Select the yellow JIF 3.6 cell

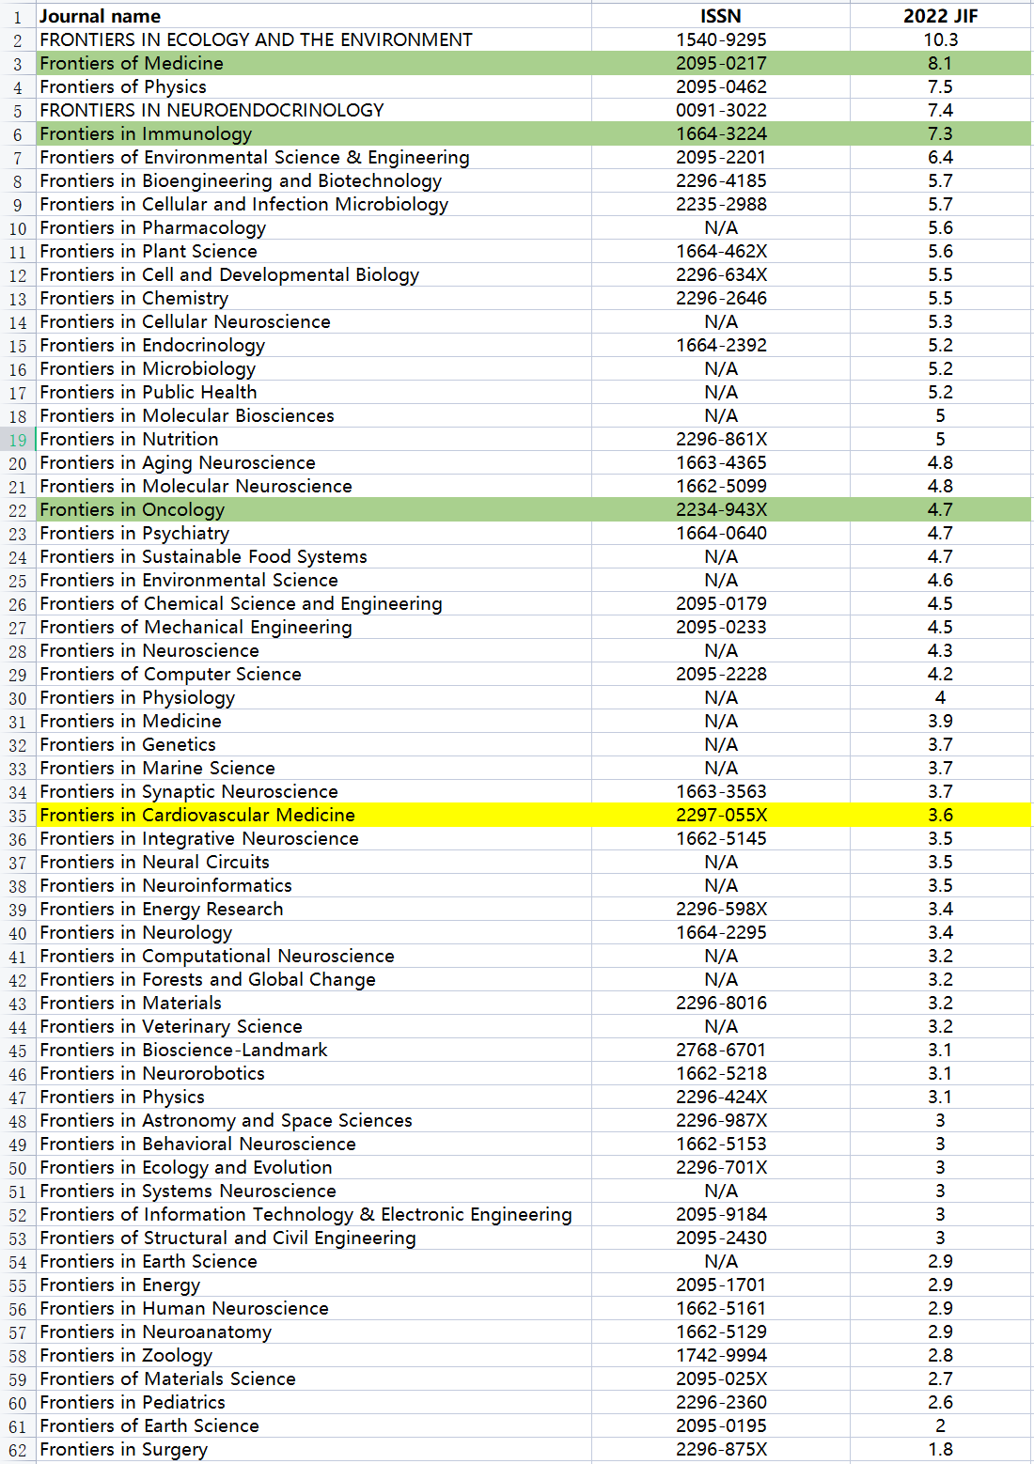pyautogui.click(x=940, y=815)
